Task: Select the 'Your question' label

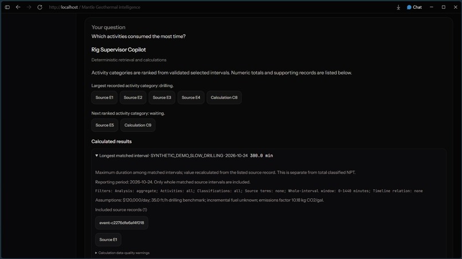Action: [x=108, y=28]
